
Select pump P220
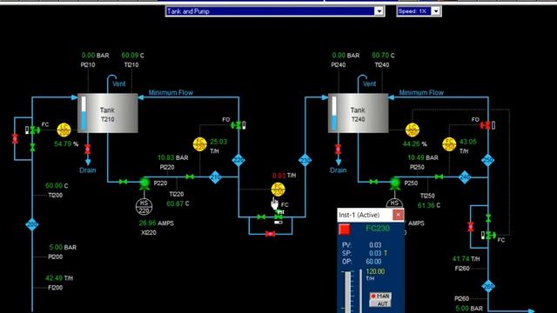tap(144, 183)
